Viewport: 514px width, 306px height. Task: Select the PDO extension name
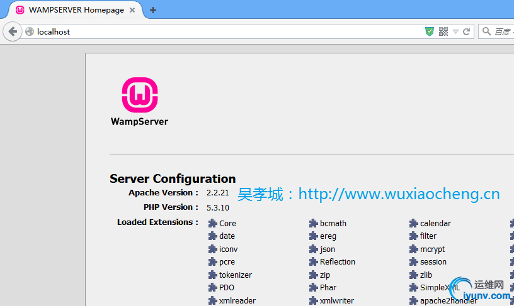click(227, 288)
